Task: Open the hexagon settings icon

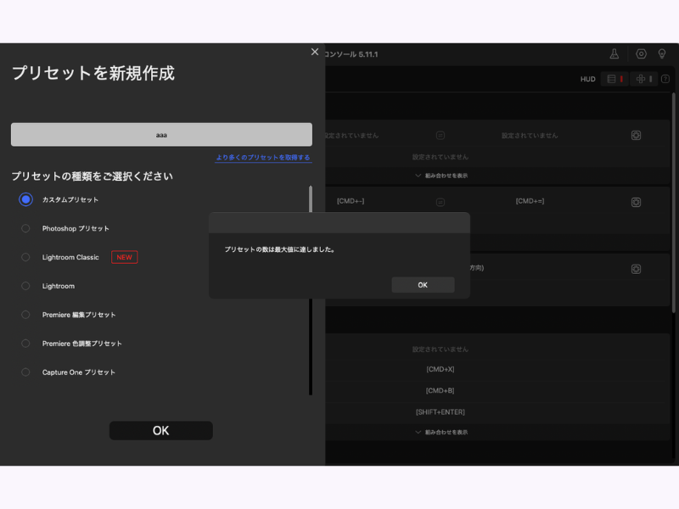Action: [x=641, y=53]
